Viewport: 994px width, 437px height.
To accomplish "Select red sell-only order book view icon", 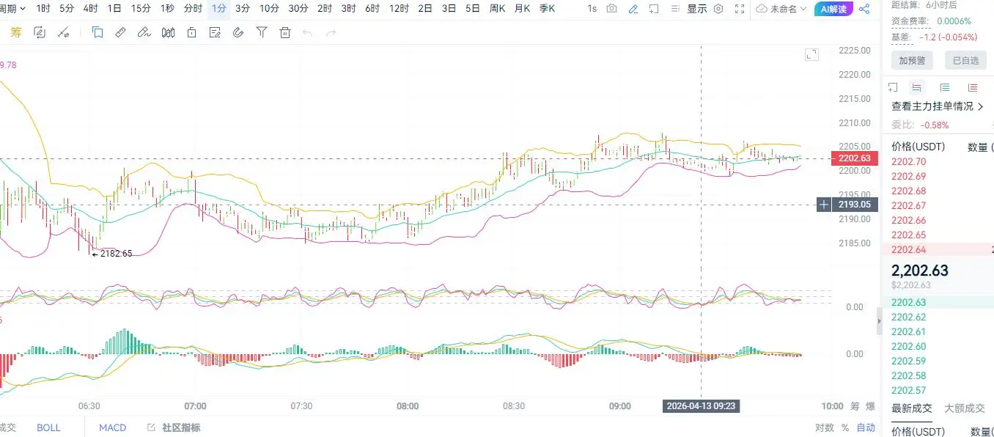I will tap(973, 87).
